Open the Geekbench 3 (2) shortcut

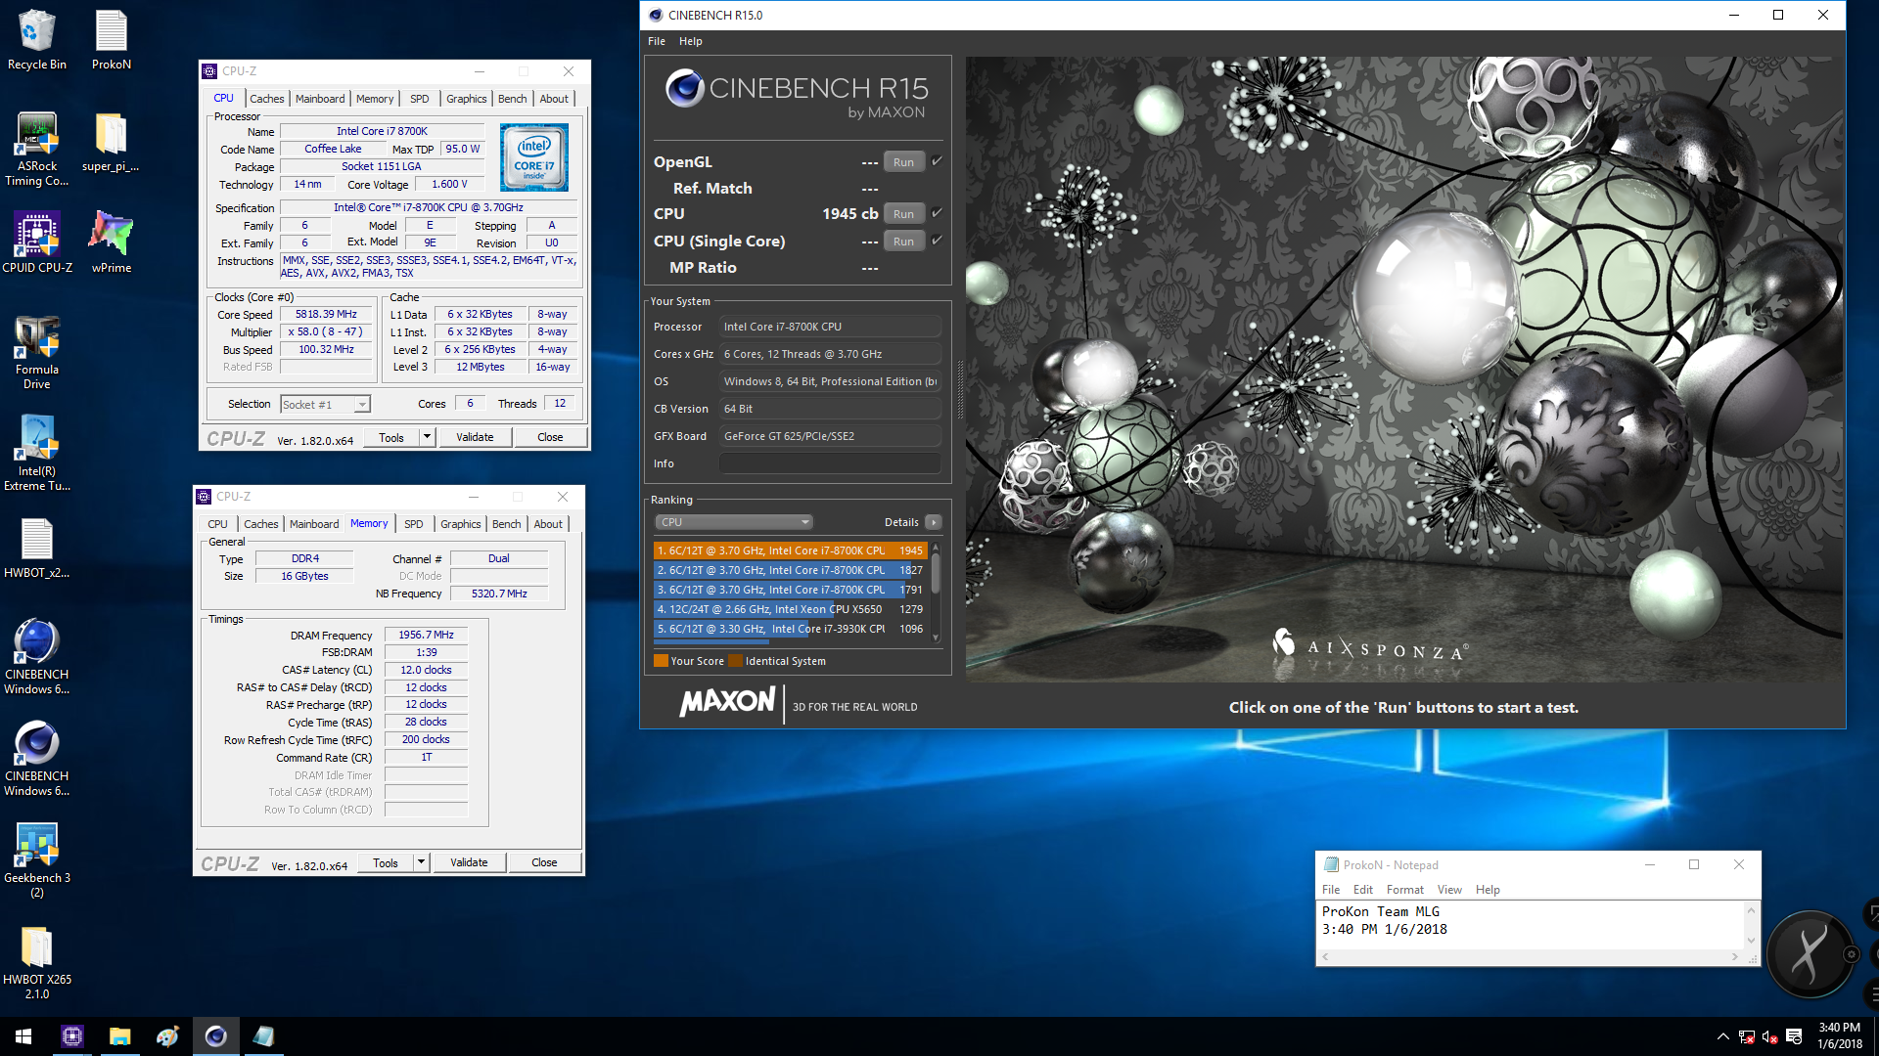click(x=37, y=860)
